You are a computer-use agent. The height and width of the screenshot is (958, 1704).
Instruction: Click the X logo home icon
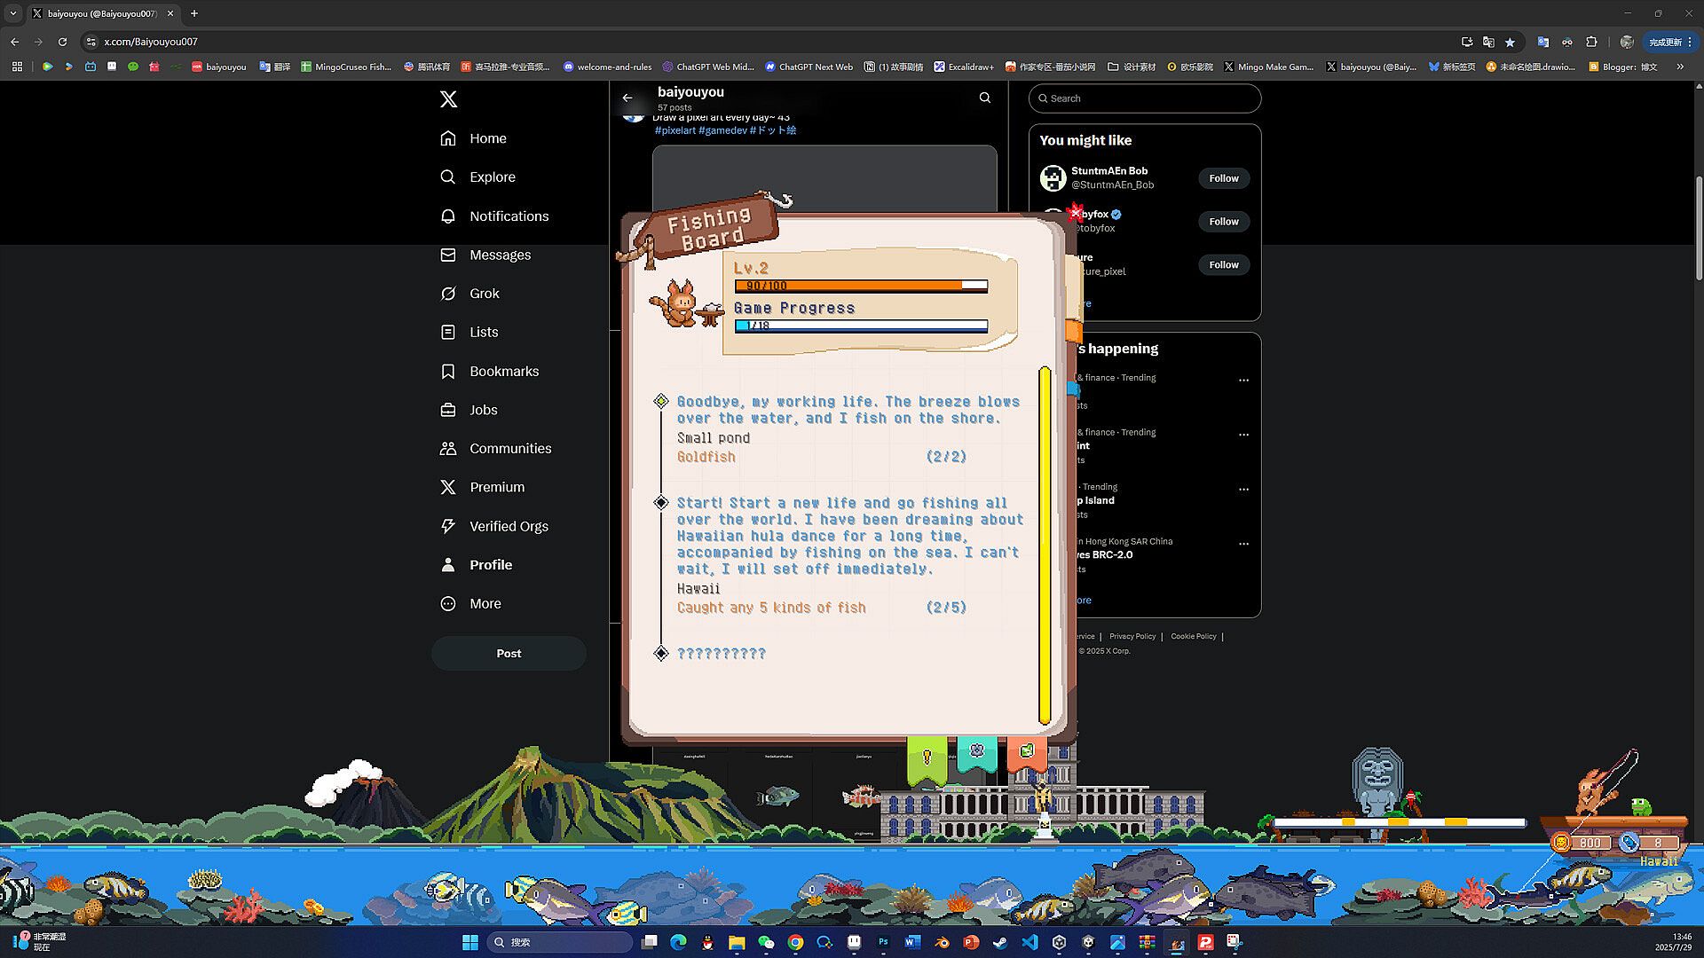point(448,99)
